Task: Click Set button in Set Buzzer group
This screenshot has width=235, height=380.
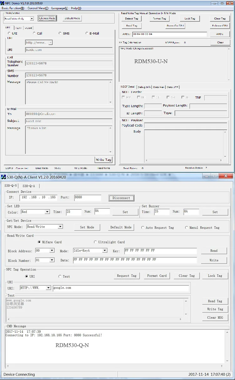Action: click(x=215, y=212)
